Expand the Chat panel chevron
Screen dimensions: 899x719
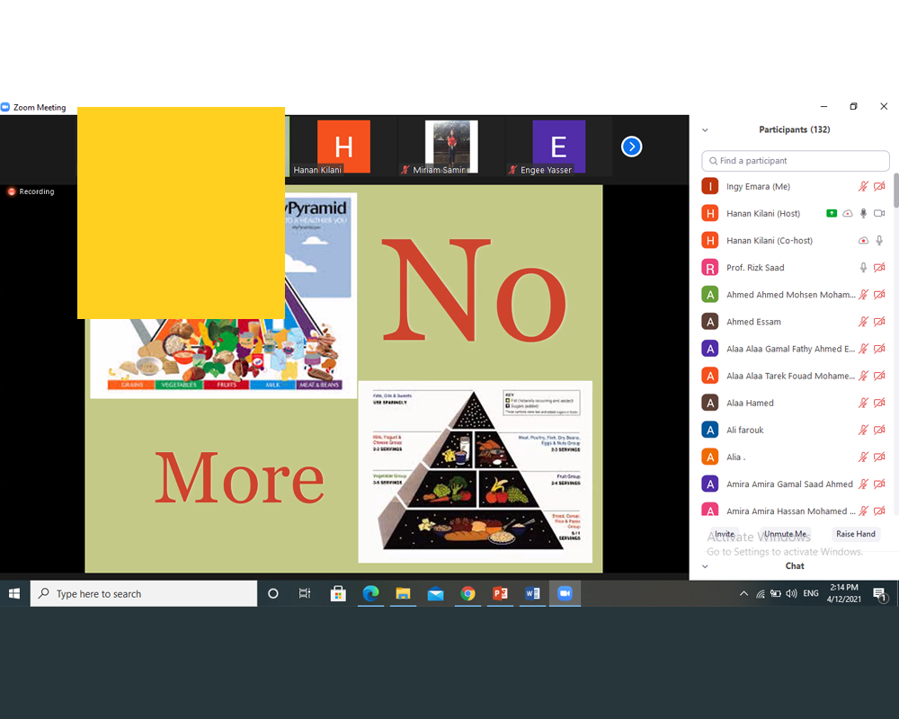pyautogui.click(x=705, y=566)
